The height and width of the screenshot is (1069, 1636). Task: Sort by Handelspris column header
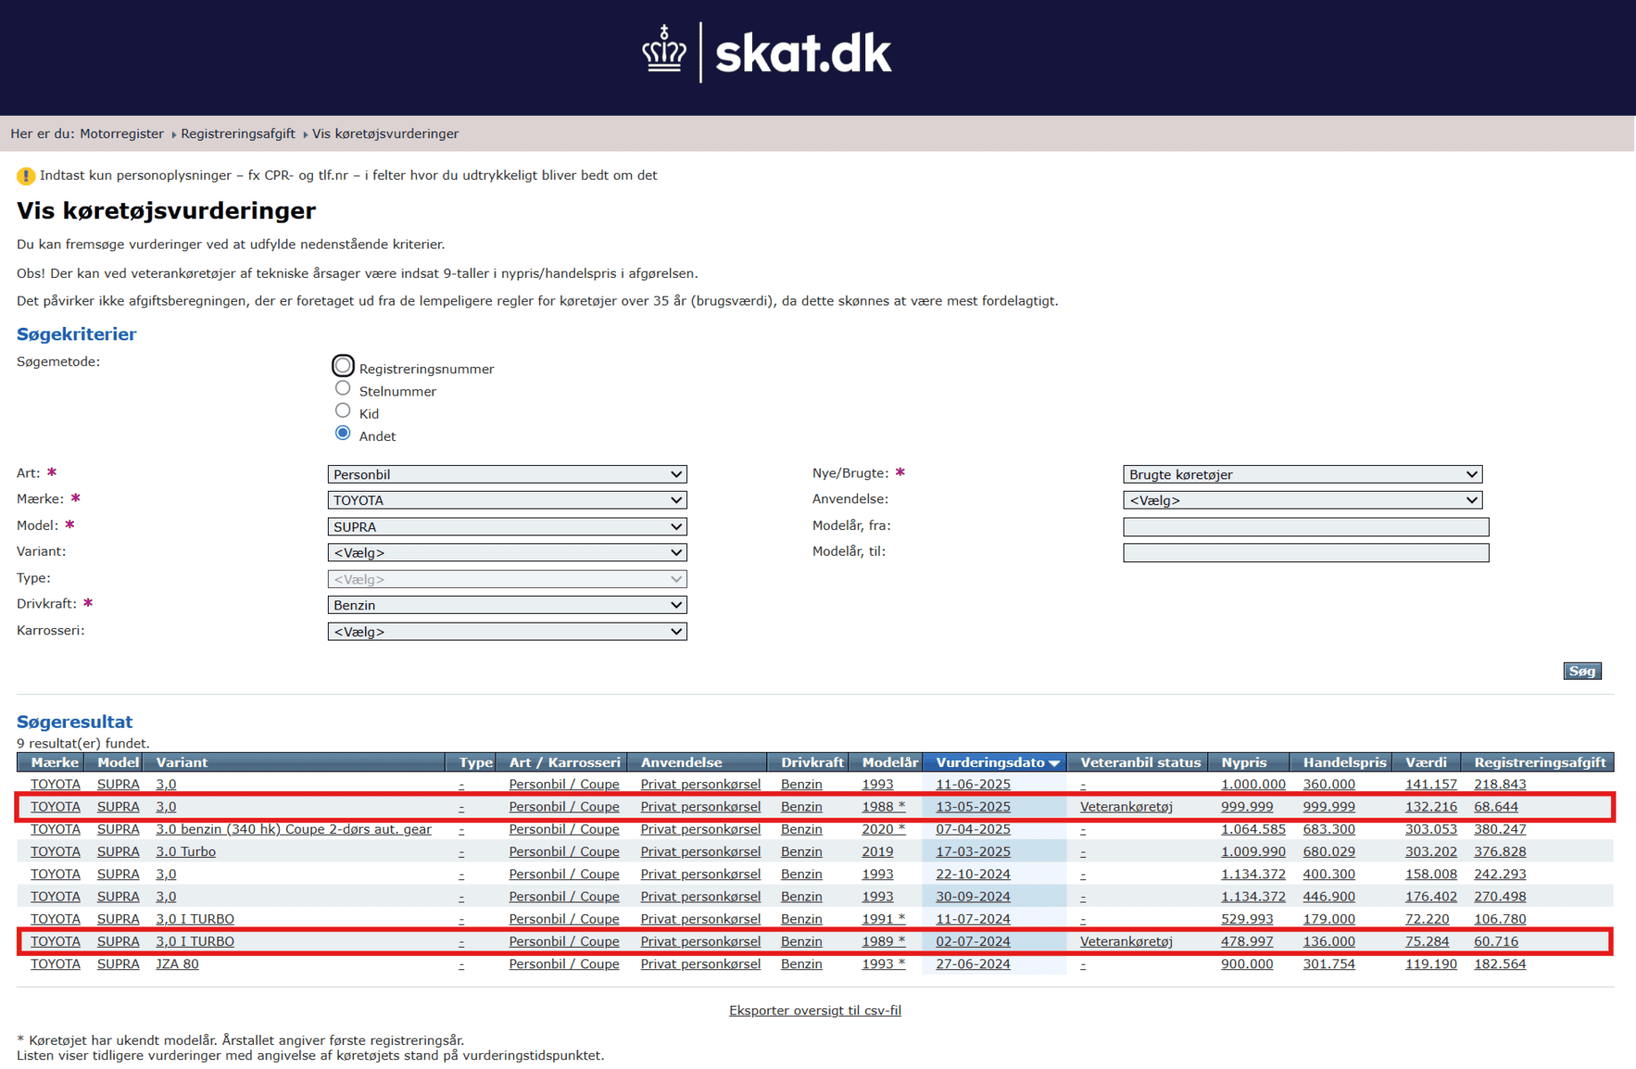click(1345, 763)
